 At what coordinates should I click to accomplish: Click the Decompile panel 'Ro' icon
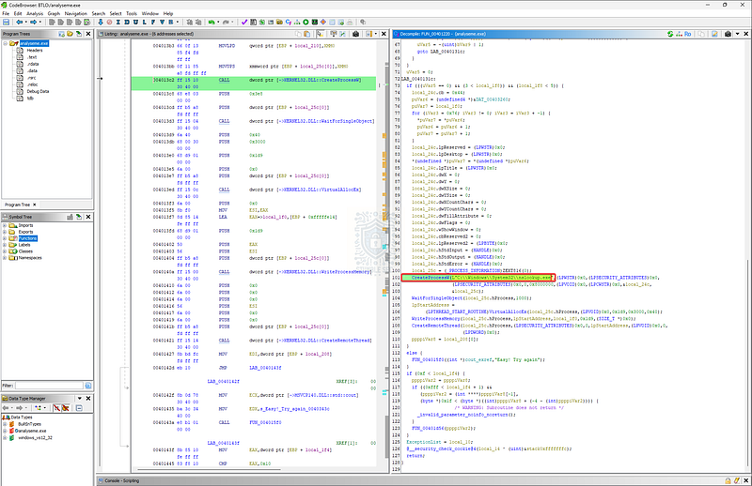[688, 34]
